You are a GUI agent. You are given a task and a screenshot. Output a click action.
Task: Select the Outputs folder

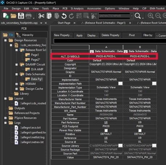[x=20, y=108]
